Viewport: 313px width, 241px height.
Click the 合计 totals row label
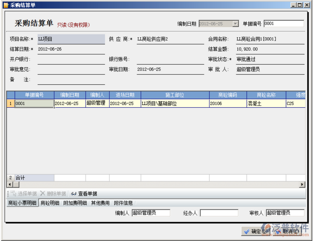coord(34,178)
